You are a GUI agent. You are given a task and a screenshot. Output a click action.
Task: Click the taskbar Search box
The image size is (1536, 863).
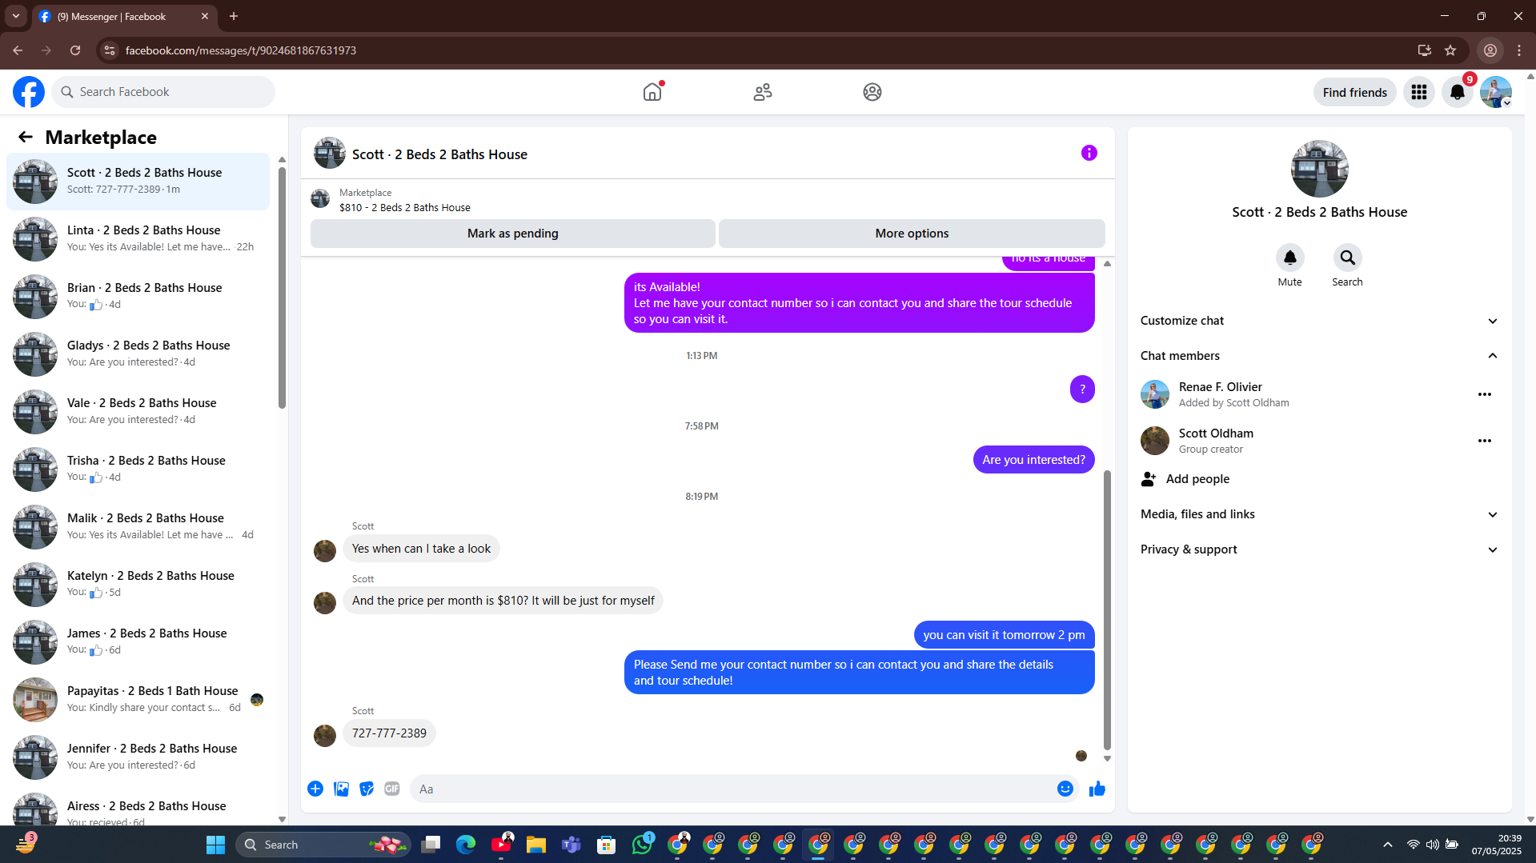323,845
